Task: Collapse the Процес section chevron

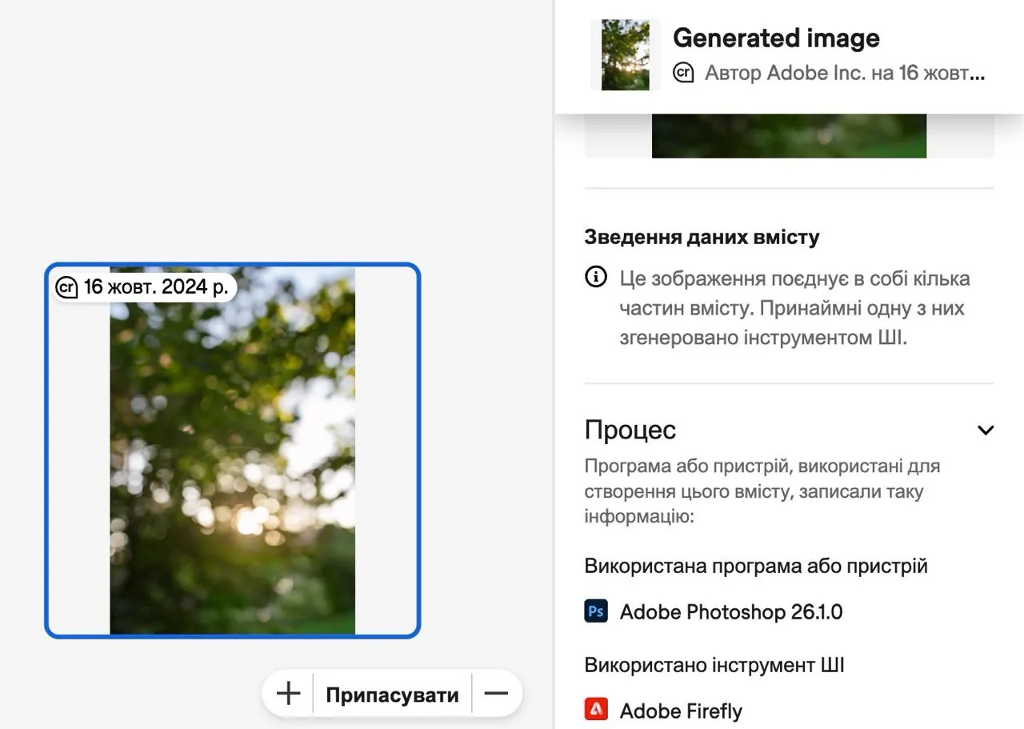Action: (986, 430)
